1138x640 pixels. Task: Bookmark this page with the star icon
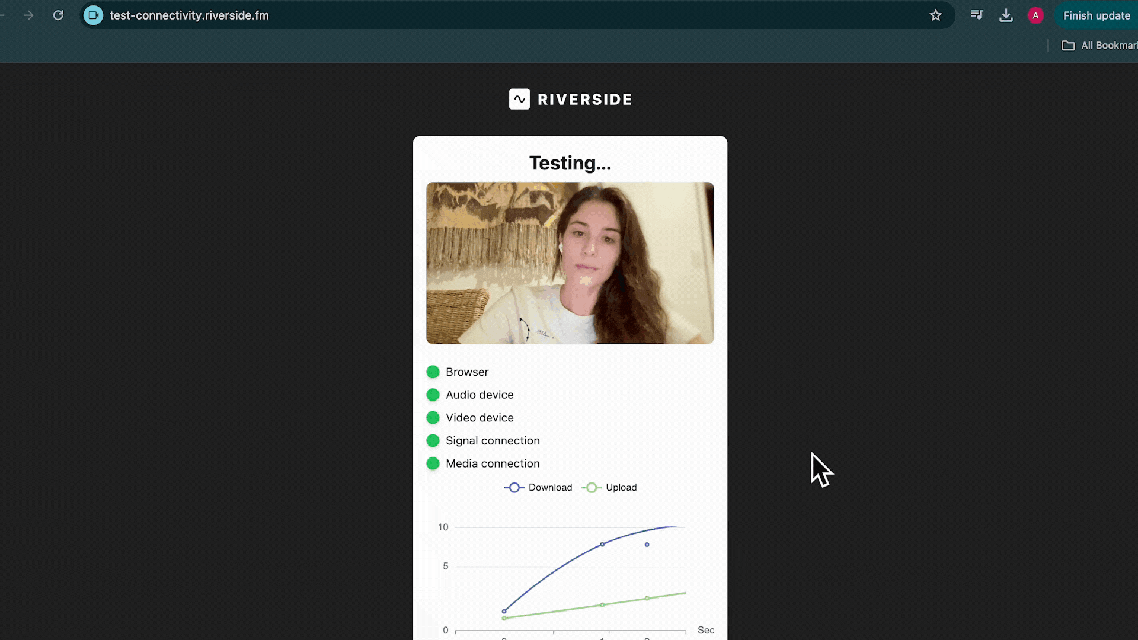[935, 15]
